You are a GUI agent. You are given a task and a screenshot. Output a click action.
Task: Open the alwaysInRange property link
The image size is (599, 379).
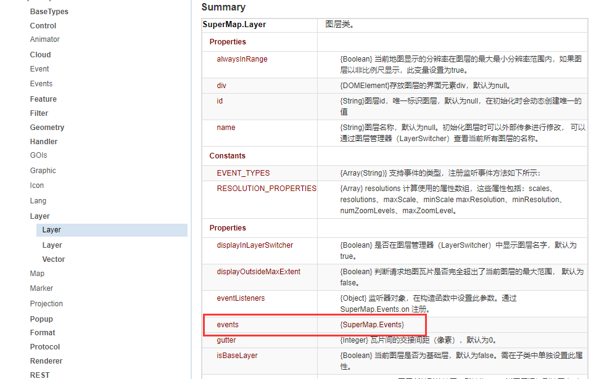242,59
